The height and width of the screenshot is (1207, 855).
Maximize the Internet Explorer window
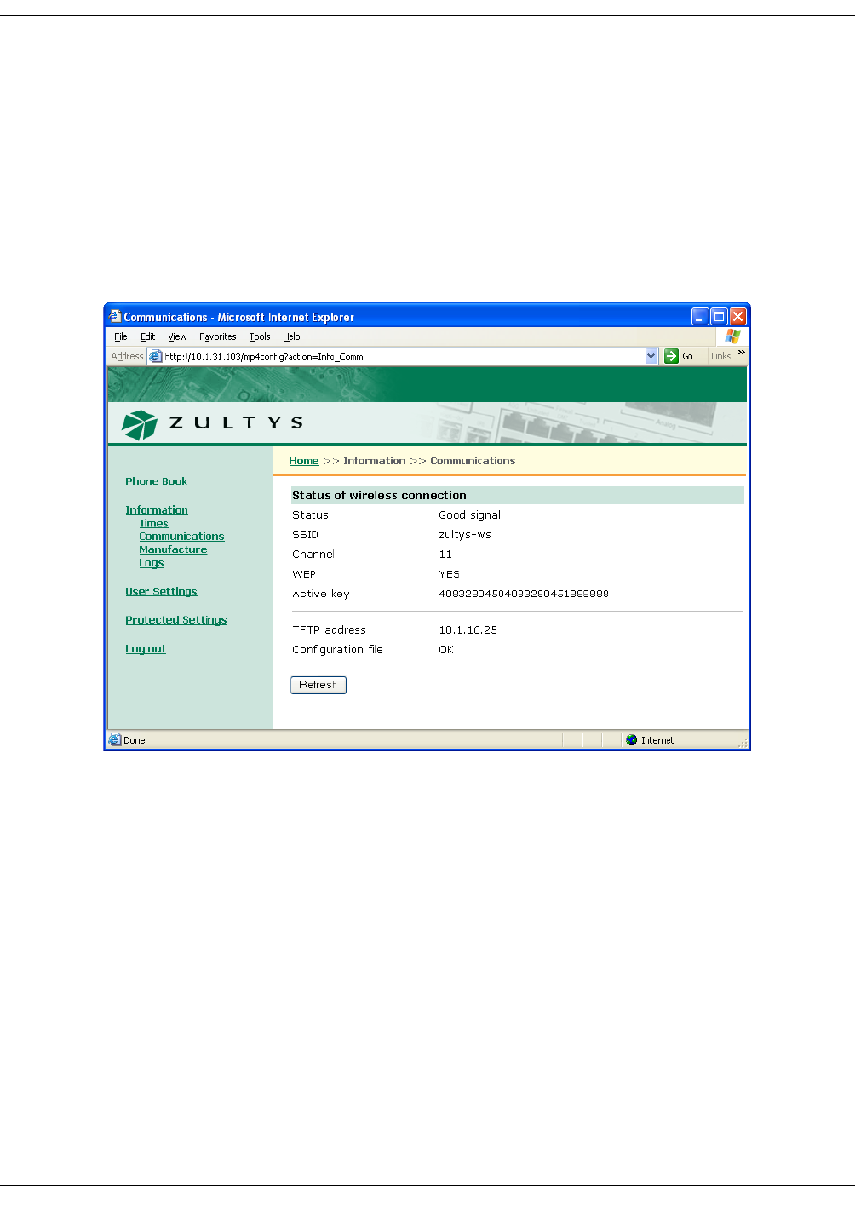pos(719,316)
